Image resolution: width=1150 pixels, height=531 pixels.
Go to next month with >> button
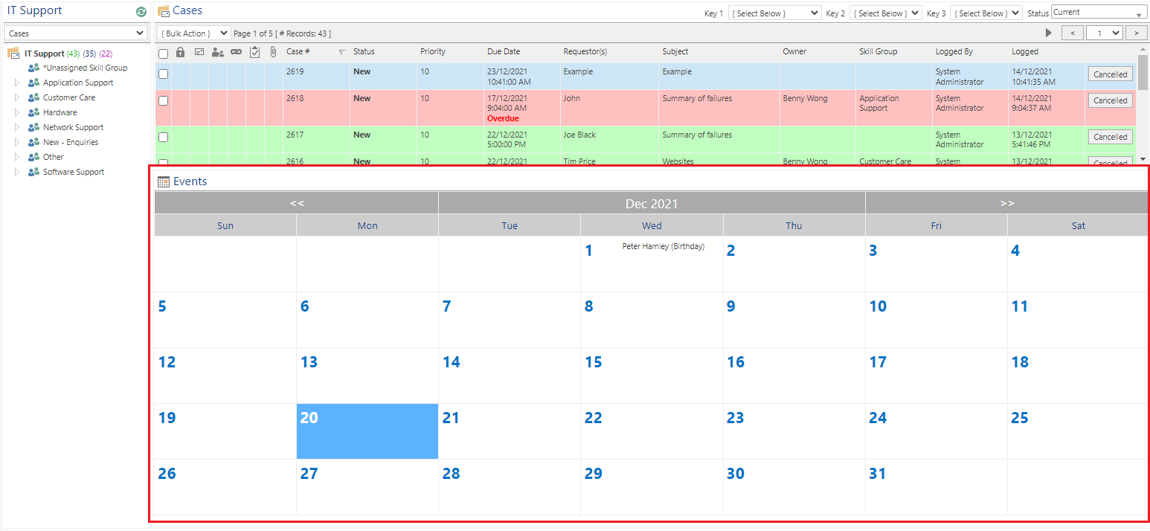click(x=1006, y=203)
